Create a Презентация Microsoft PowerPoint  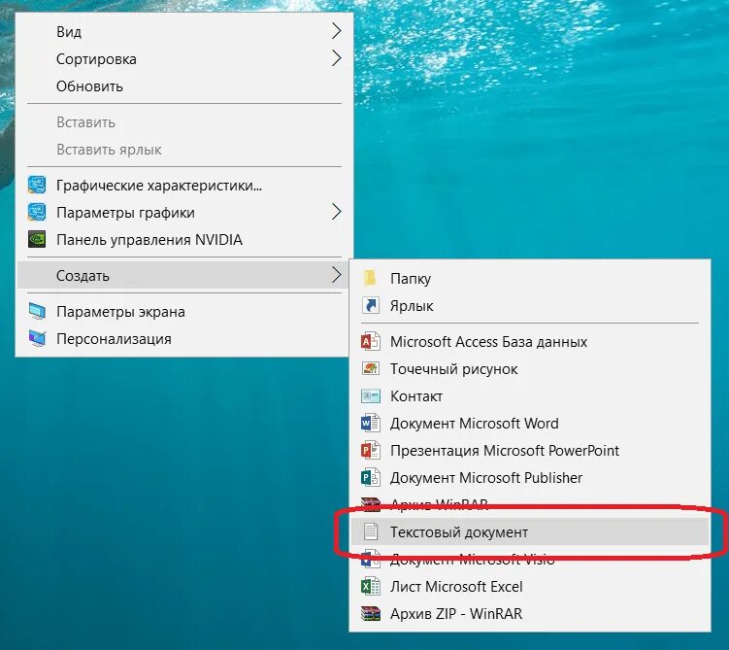(530, 450)
